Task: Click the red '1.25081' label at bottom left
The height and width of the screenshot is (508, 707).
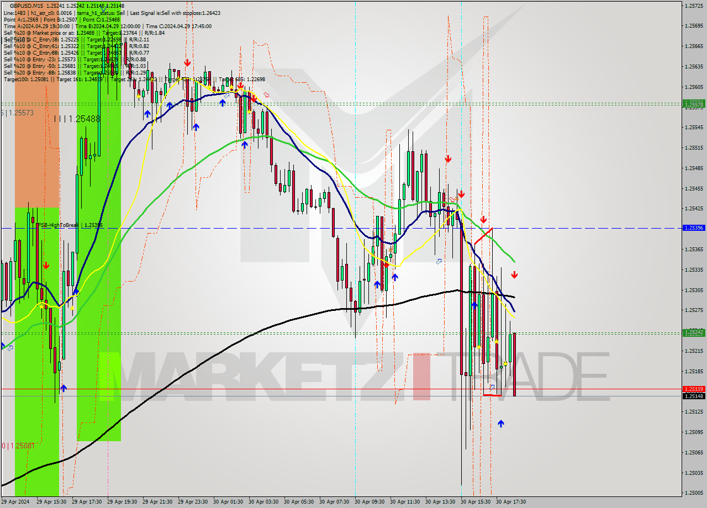Action: click(18, 445)
